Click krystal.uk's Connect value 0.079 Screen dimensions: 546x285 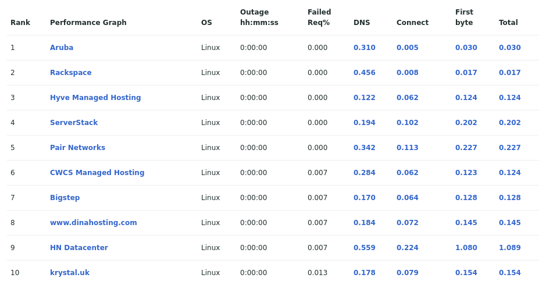[408, 272]
